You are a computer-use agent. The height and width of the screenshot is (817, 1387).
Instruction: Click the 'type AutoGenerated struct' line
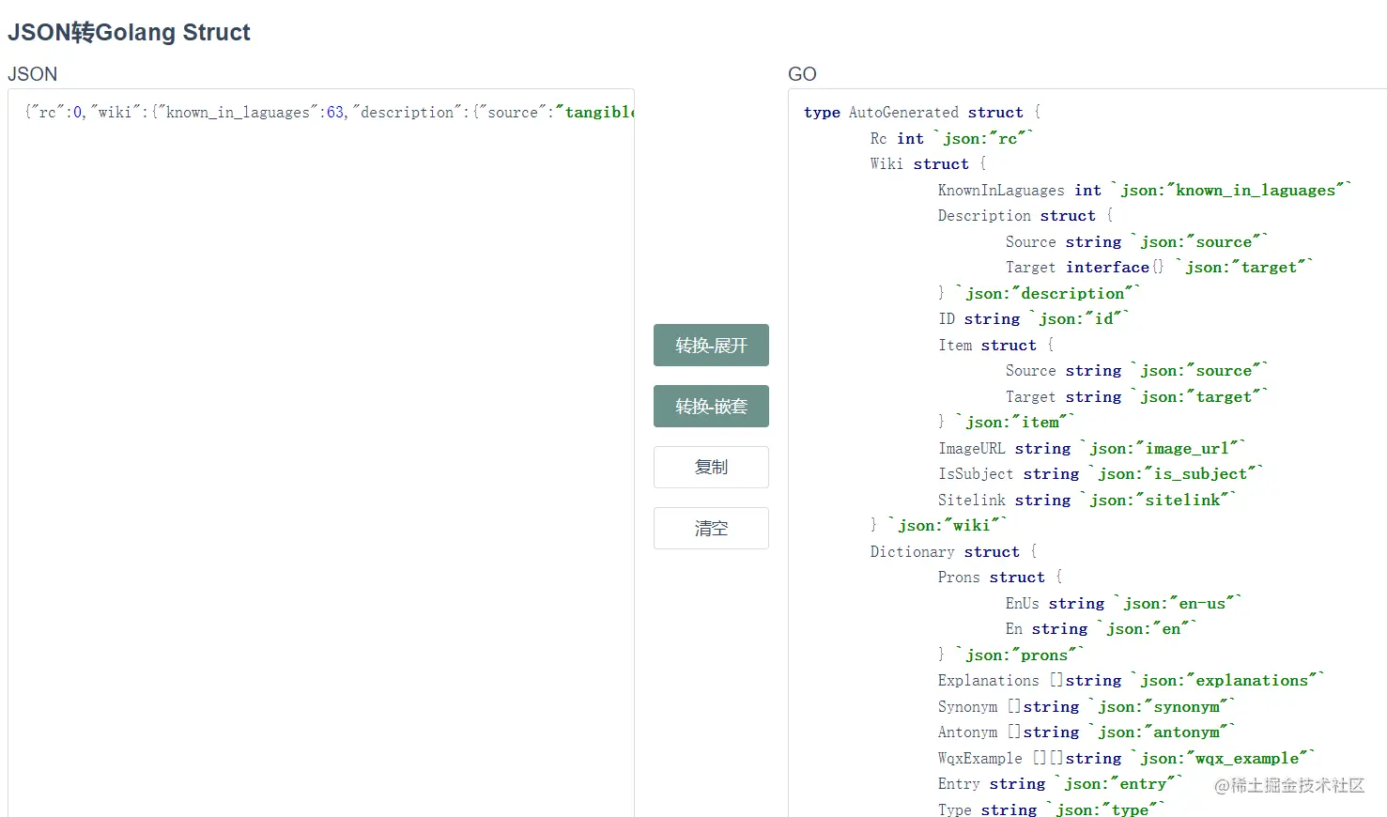pos(922,112)
